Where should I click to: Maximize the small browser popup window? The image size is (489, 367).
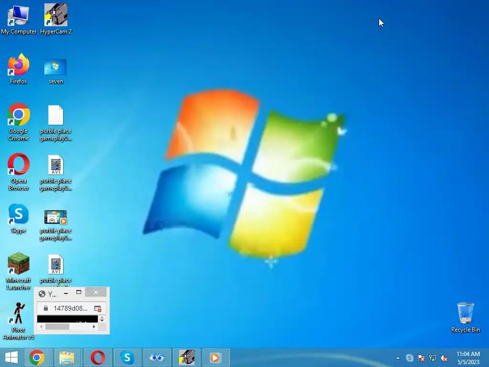[79, 292]
